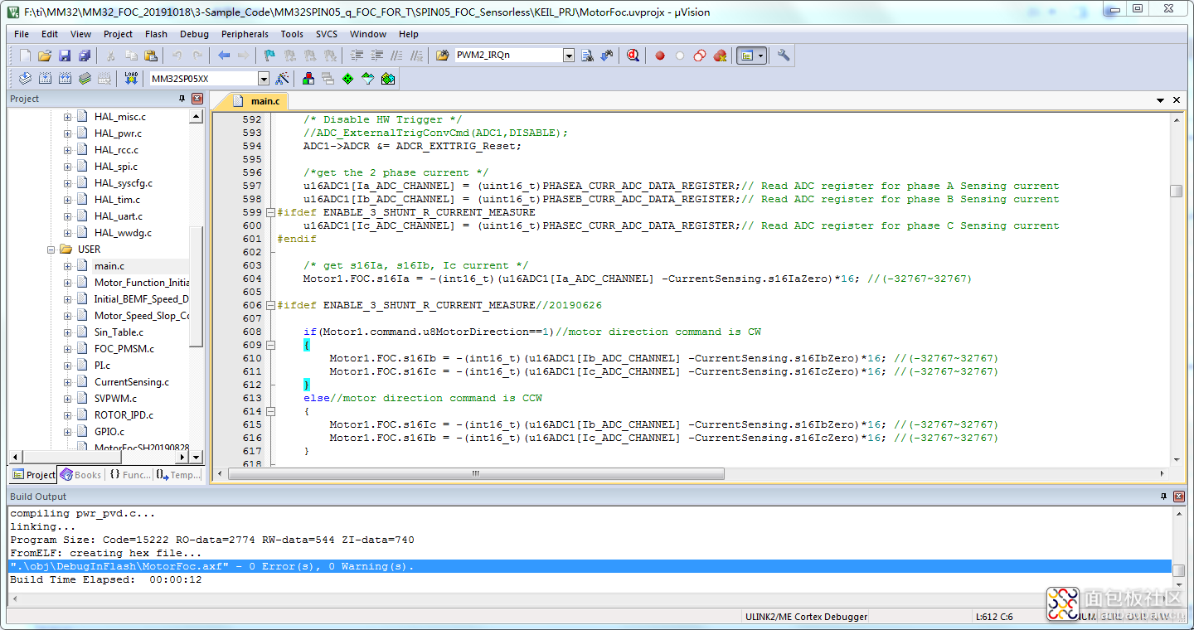The image size is (1194, 630).
Task: Download code to flash via LOAD icon
Action: pyautogui.click(x=131, y=79)
